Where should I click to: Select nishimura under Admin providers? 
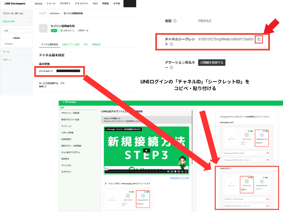(x=8, y=44)
